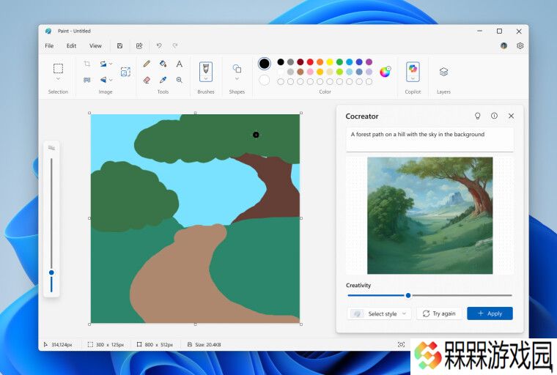Undo the last action

pos(159,46)
